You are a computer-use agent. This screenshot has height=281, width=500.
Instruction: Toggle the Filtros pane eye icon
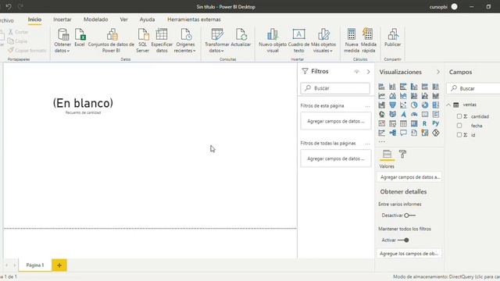pyautogui.click(x=357, y=72)
